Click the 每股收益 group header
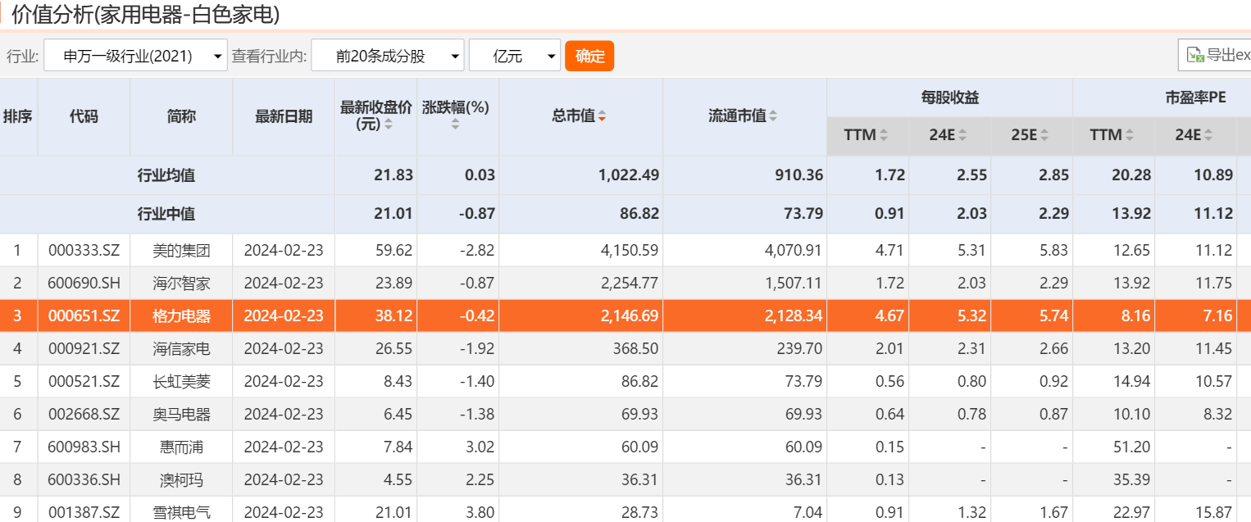Screen dimensions: 1251x522 click(950, 98)
